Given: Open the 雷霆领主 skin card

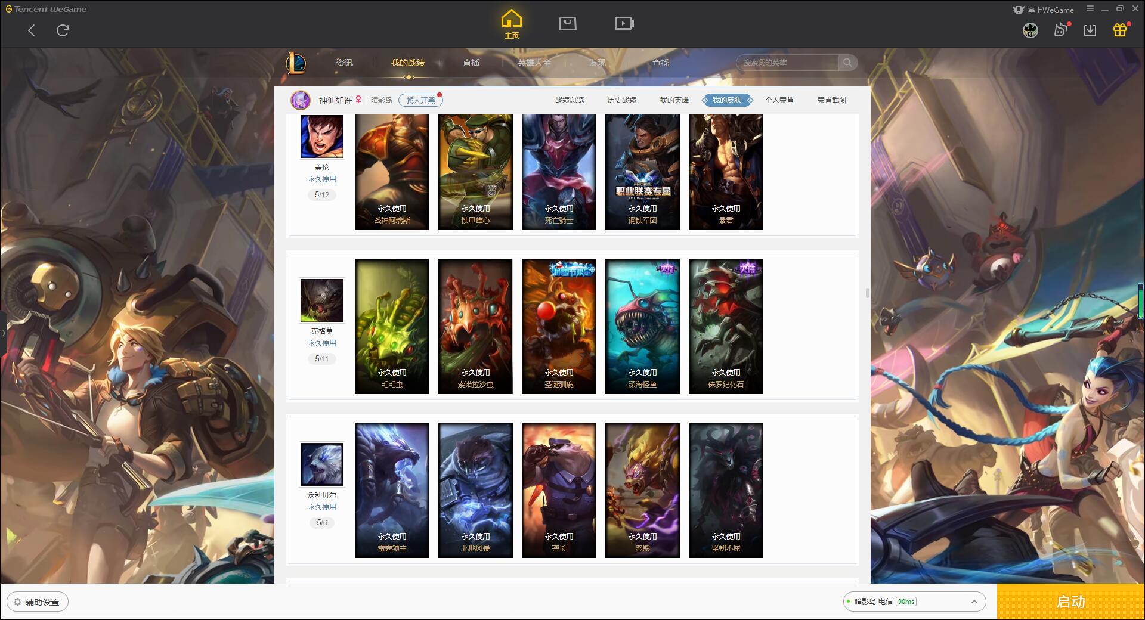Looking at the screenshot, I should pos(392,490).
